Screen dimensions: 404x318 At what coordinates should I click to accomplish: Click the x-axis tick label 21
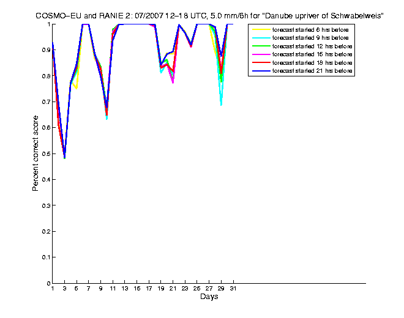tap(173, 289)
